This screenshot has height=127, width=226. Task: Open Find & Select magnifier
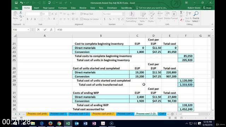(196, 14)
